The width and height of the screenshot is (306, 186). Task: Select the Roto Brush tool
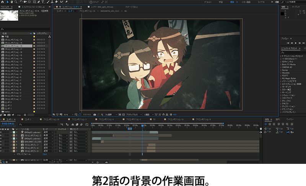tap(62, 2)
